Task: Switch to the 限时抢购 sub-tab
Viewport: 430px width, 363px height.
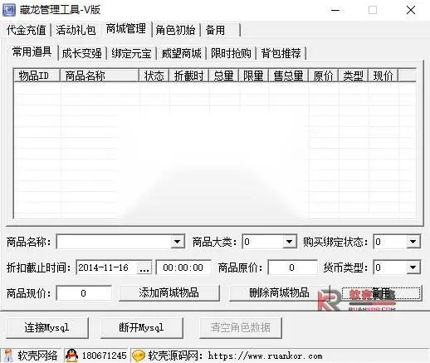Action: tap(231, 53)
